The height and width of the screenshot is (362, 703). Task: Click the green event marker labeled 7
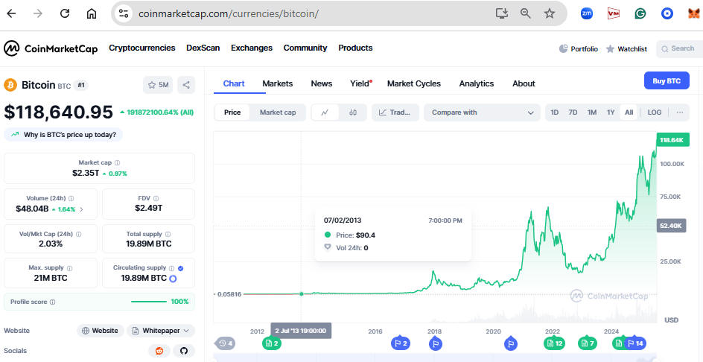[x=588, y=343]
